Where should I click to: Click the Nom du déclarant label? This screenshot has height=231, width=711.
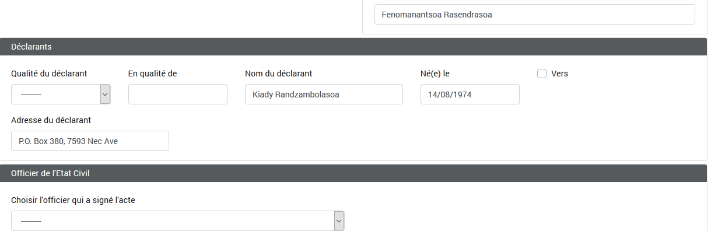[x=279, y=73]
